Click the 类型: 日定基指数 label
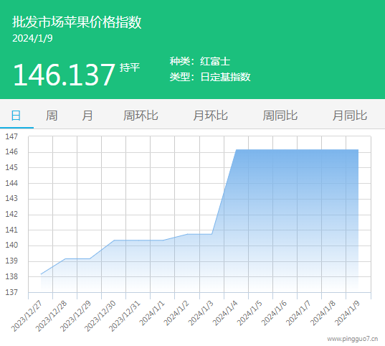Screen dimensions: 385x346 click(210, 77)
